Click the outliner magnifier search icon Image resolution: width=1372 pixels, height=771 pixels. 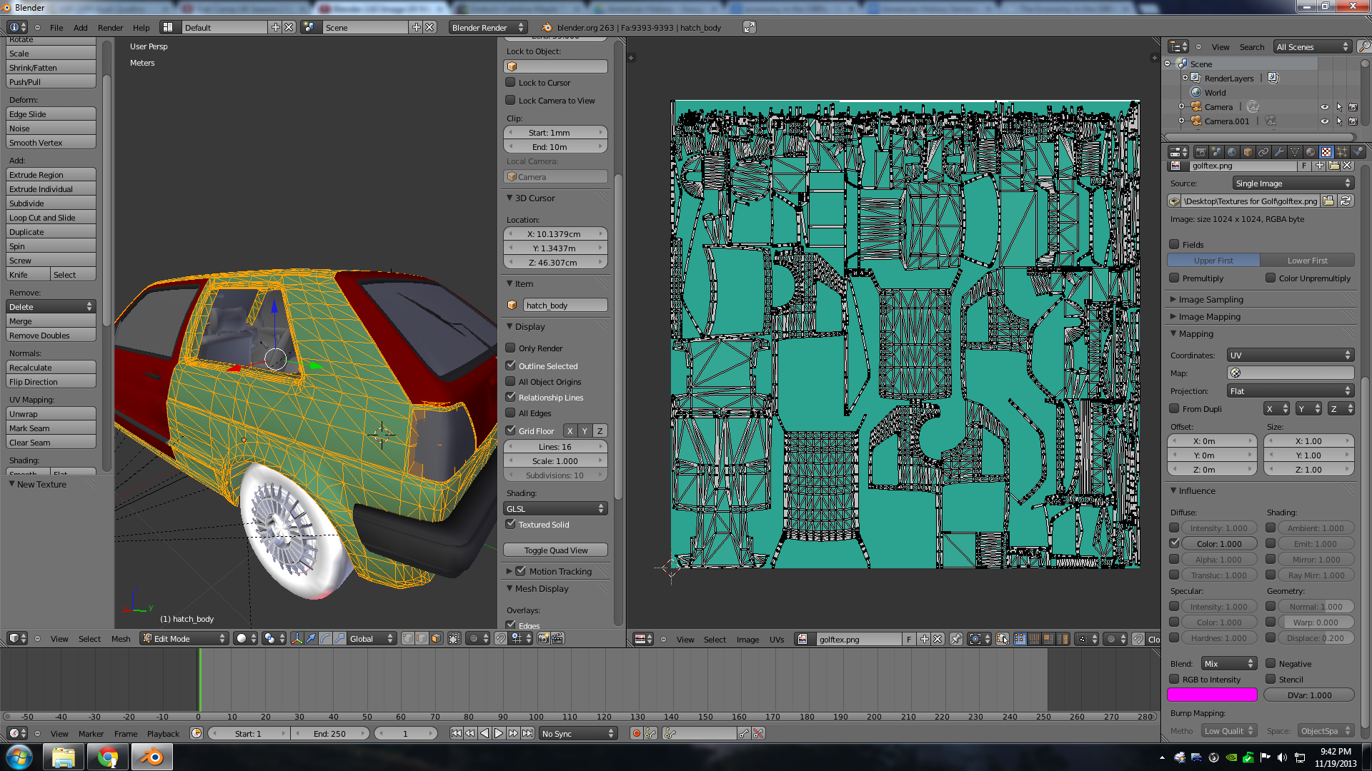tap(1363, 46)
